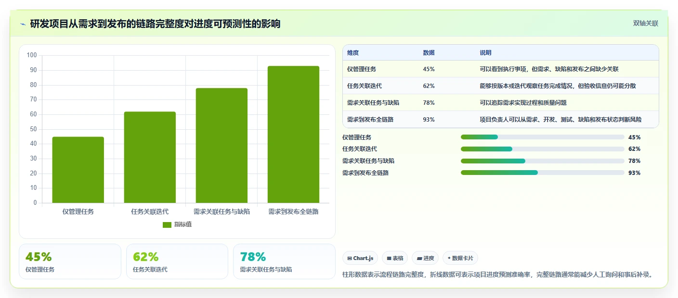Viewport: 678px width, 298px height.
Task: Click the 维度 column header
Action: pyautogui.click(x=353, y=53)
